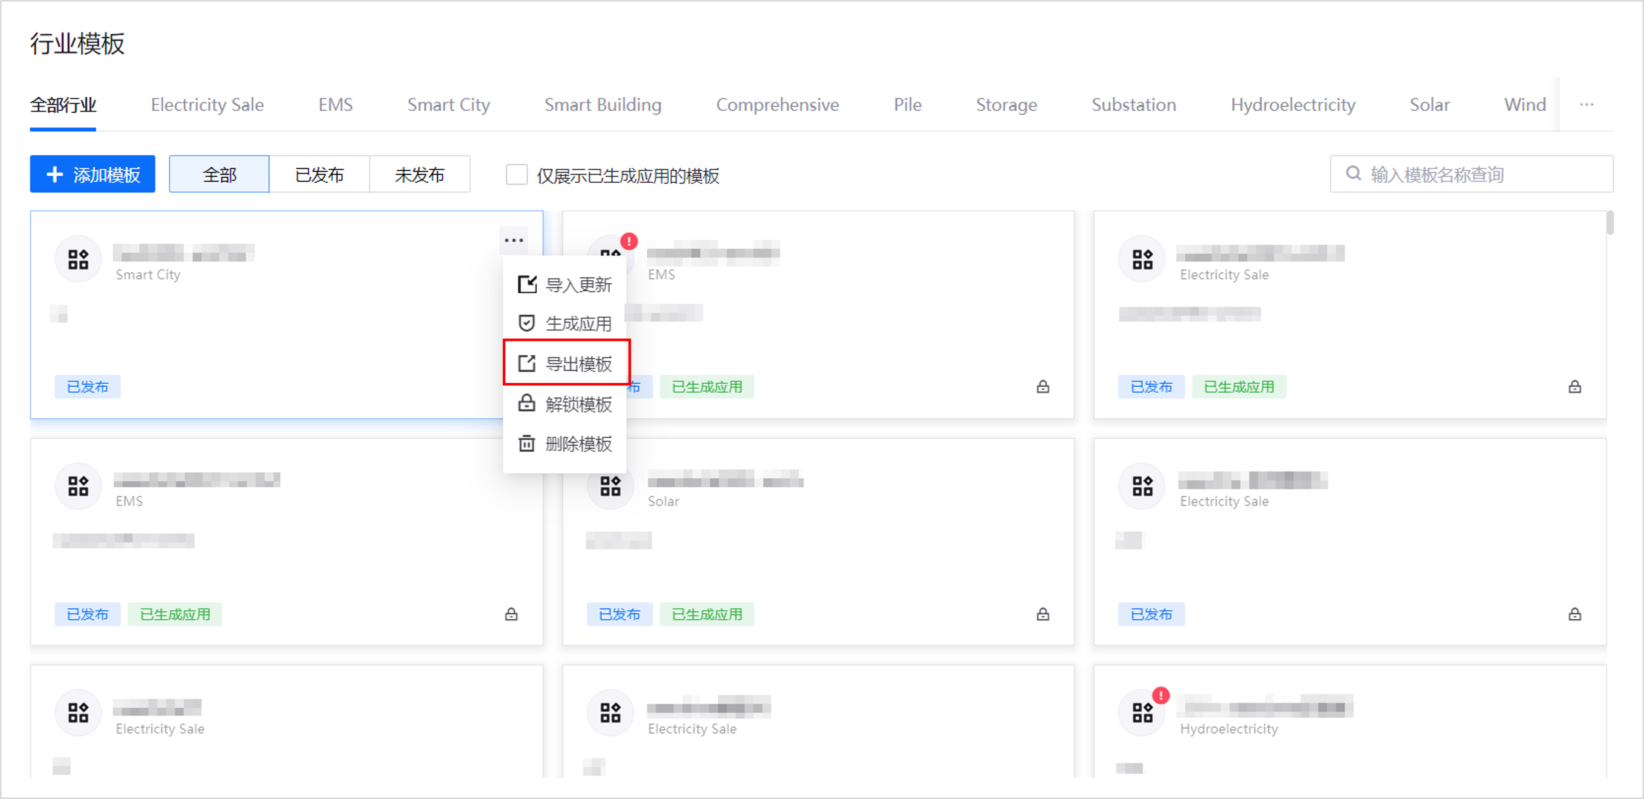1644x799 pixels.
Task: Click the lock icon on first-row Electricity Sale card
Action: click(1575, 387)
